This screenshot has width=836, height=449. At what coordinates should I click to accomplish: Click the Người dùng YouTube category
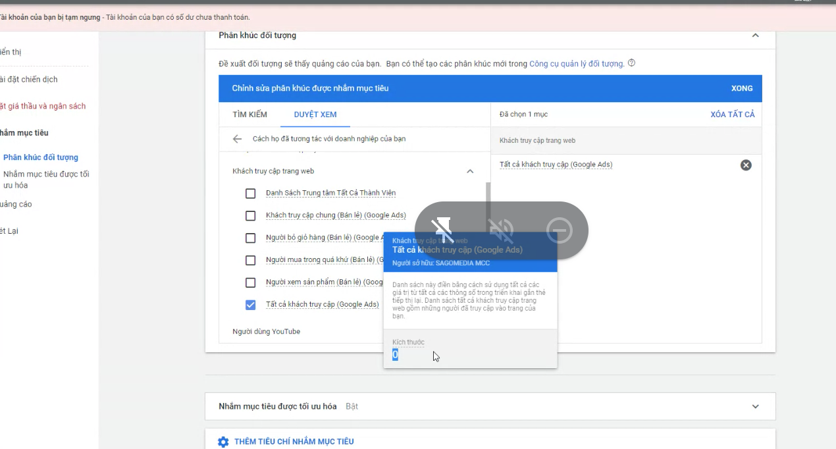pyautogui.click(x=266, y=331)
